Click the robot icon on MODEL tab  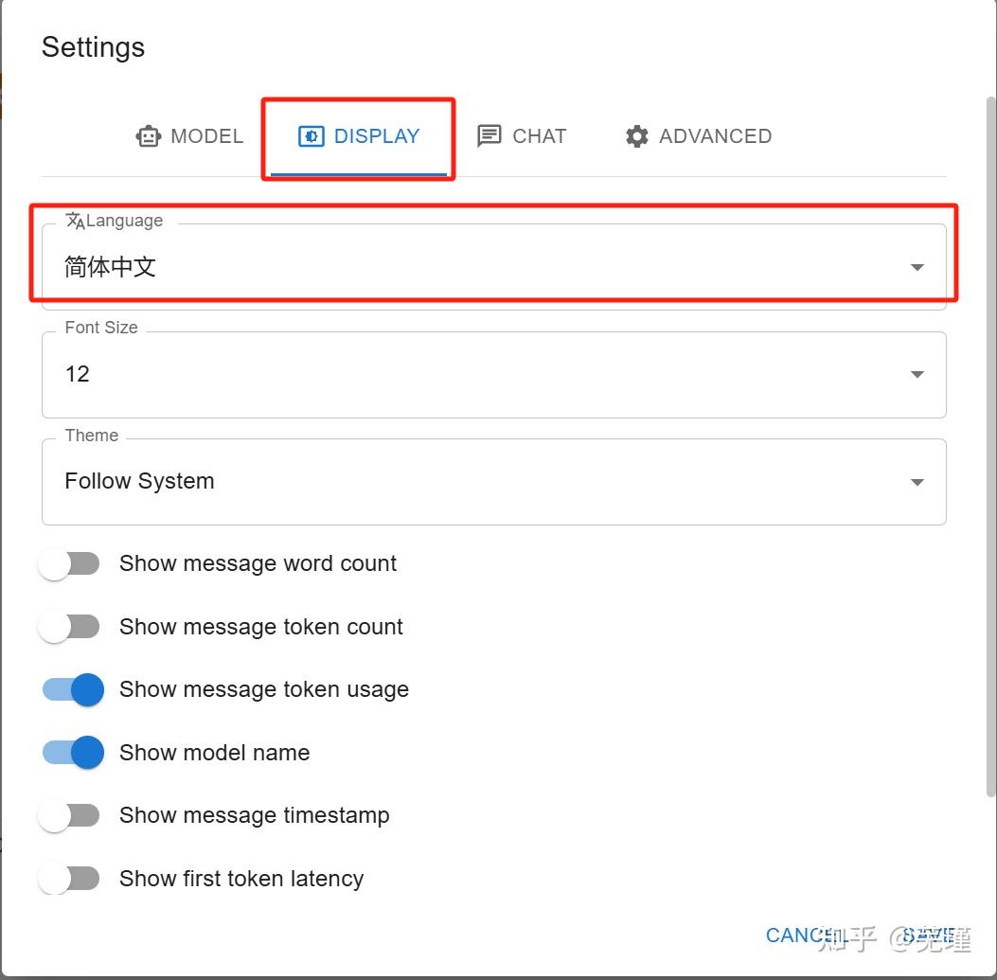click(x=148, y=136)
